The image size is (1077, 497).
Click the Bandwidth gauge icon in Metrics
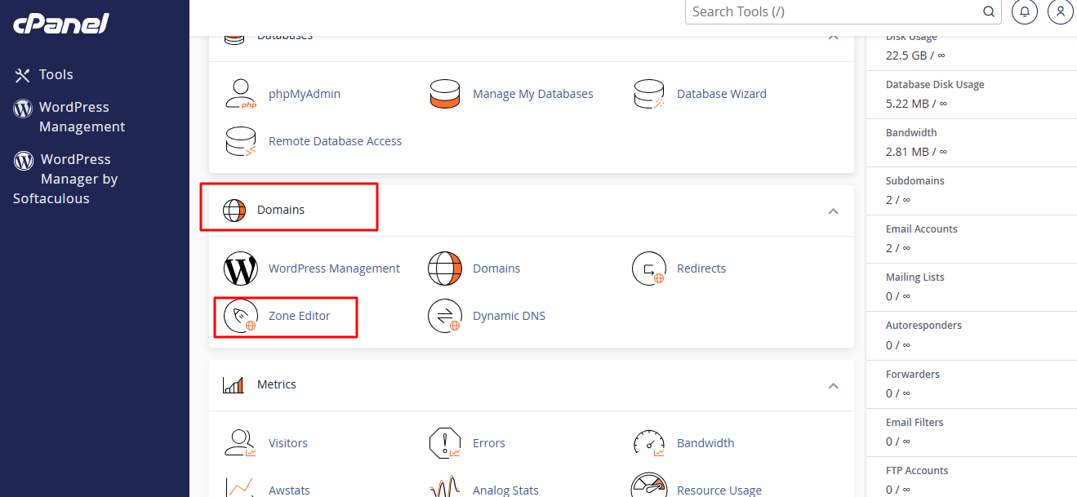click(x=649, y=443)
